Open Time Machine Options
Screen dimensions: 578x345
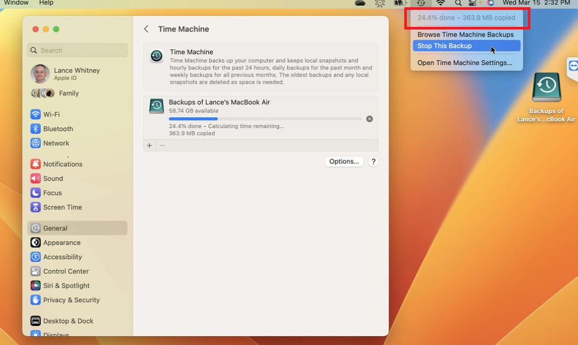[x=344, y=161]
